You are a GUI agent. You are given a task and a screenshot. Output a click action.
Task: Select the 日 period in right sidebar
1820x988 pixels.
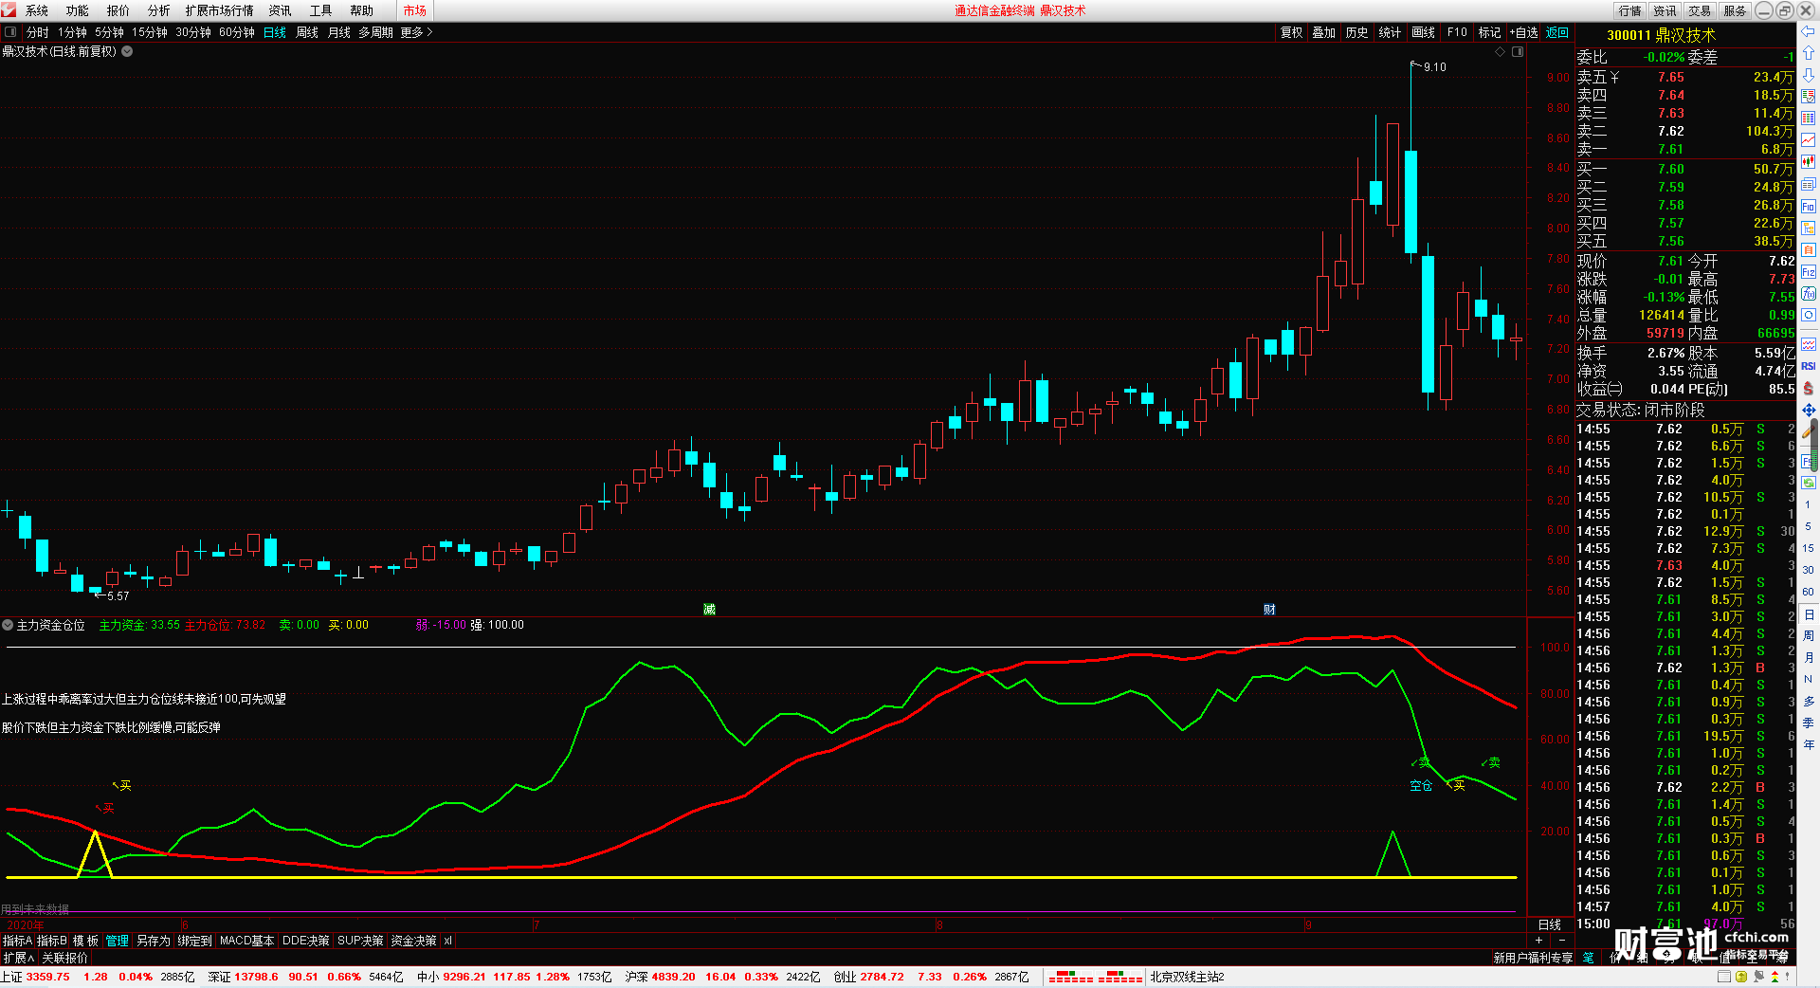coord(1809,614)
